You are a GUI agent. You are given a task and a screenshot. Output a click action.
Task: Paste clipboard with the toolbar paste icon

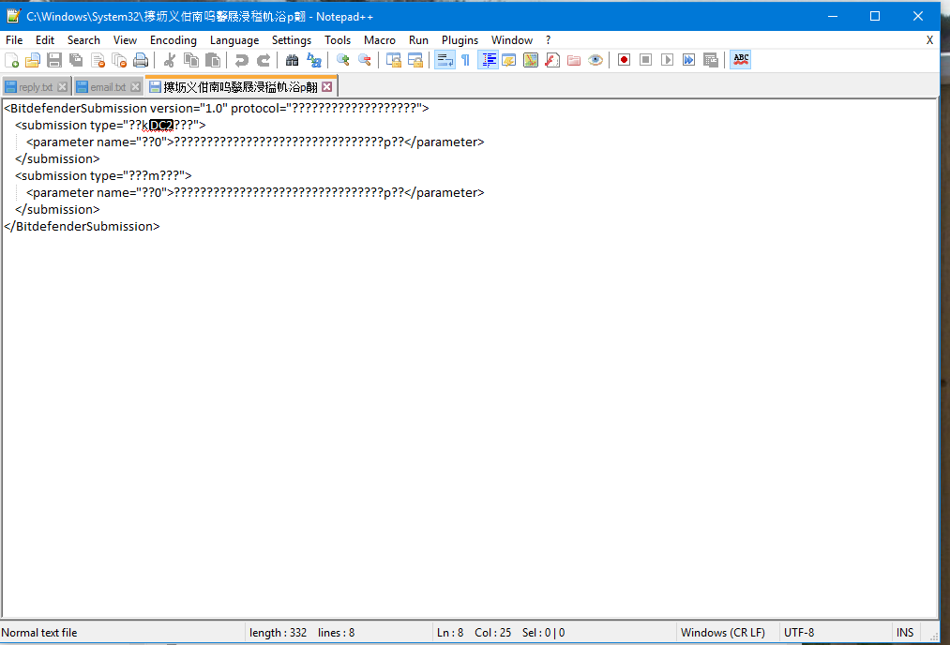[x=213, y=60]
